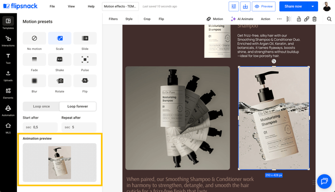Open the three-dots more options menu
335x192 pixels.
(279, 19)
